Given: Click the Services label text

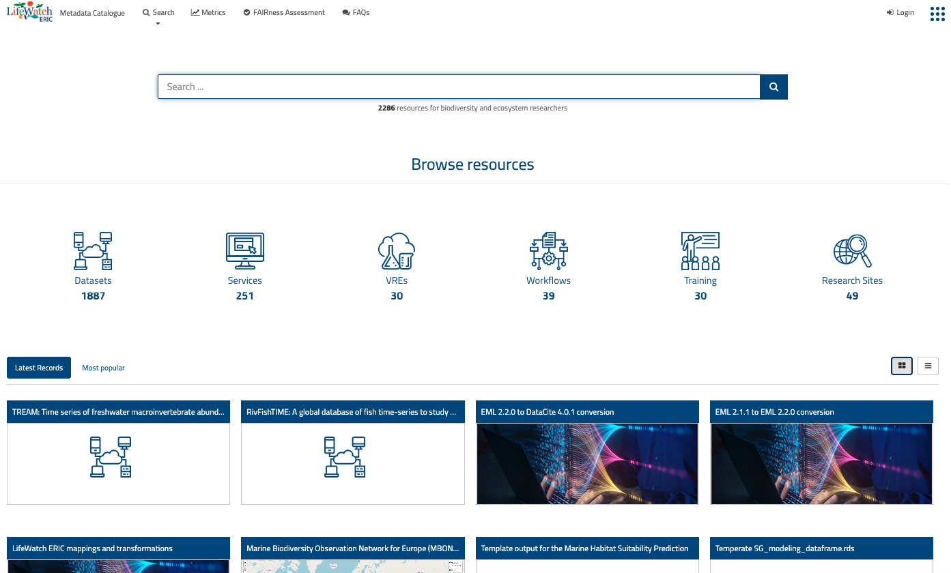Looking at the screenshot, I should tap(245, 280).
